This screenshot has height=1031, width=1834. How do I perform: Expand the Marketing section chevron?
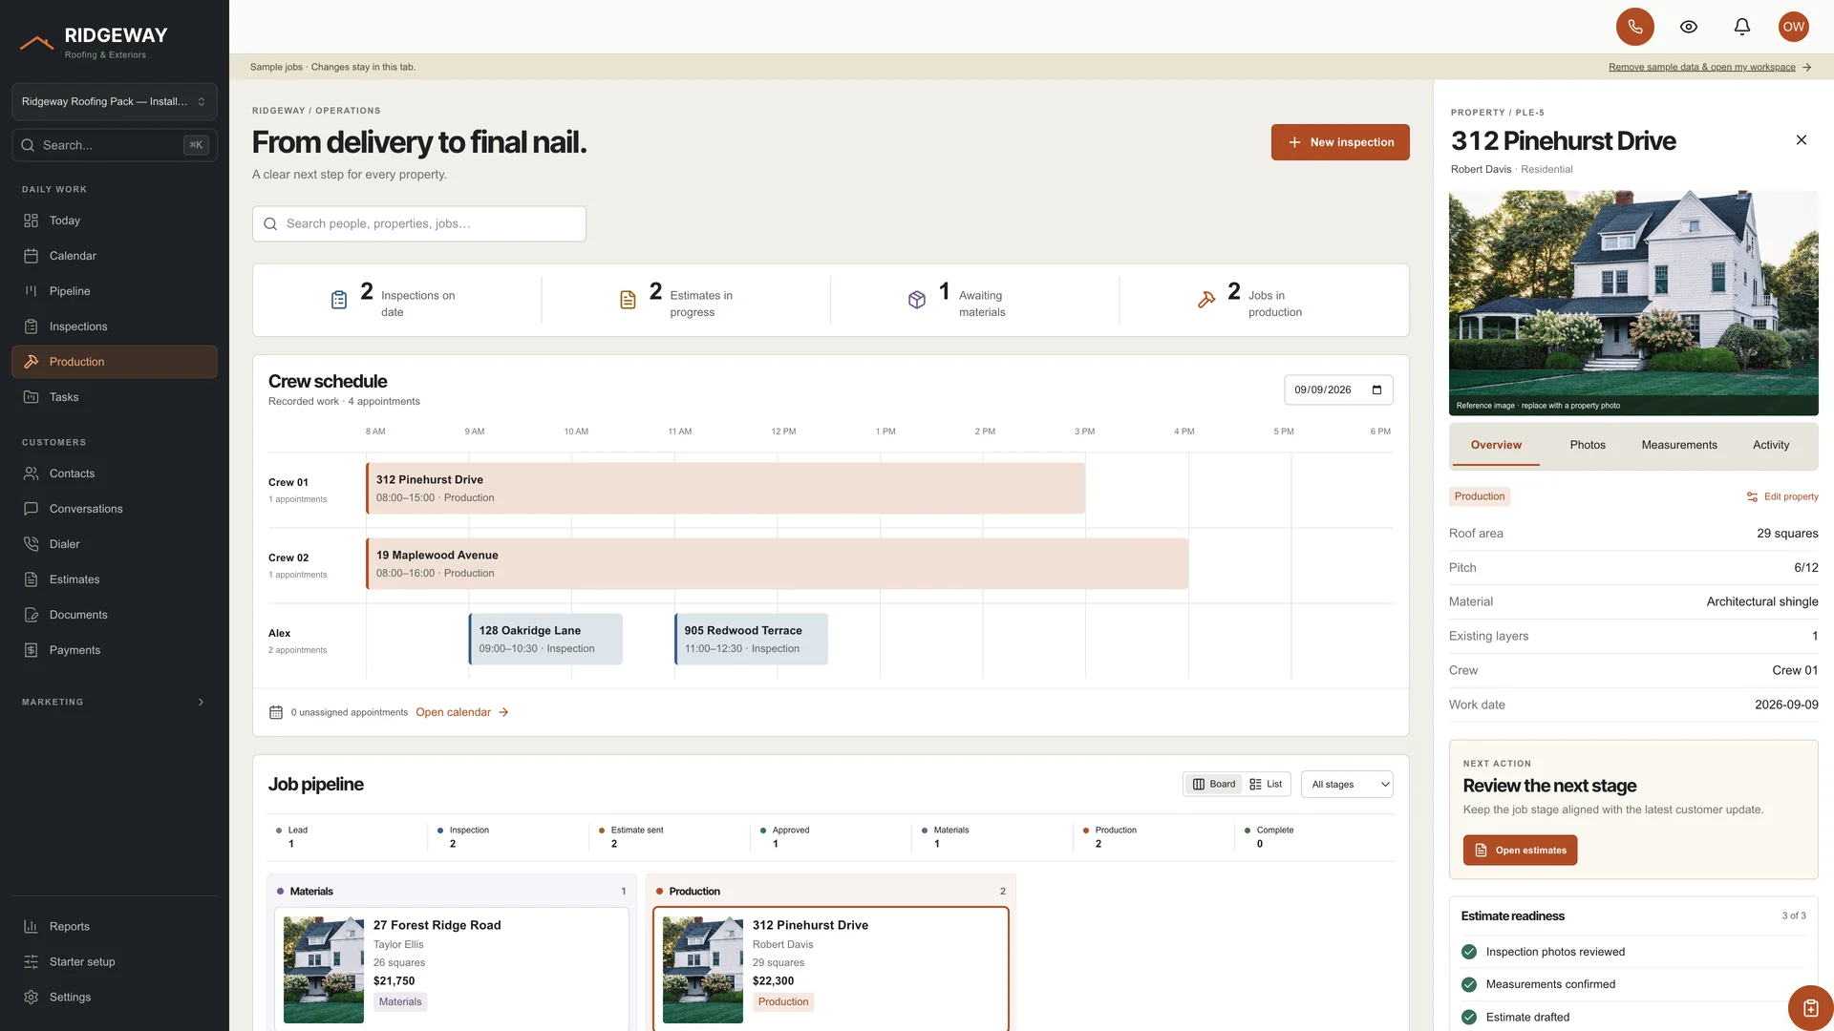(x=201, y=703)
